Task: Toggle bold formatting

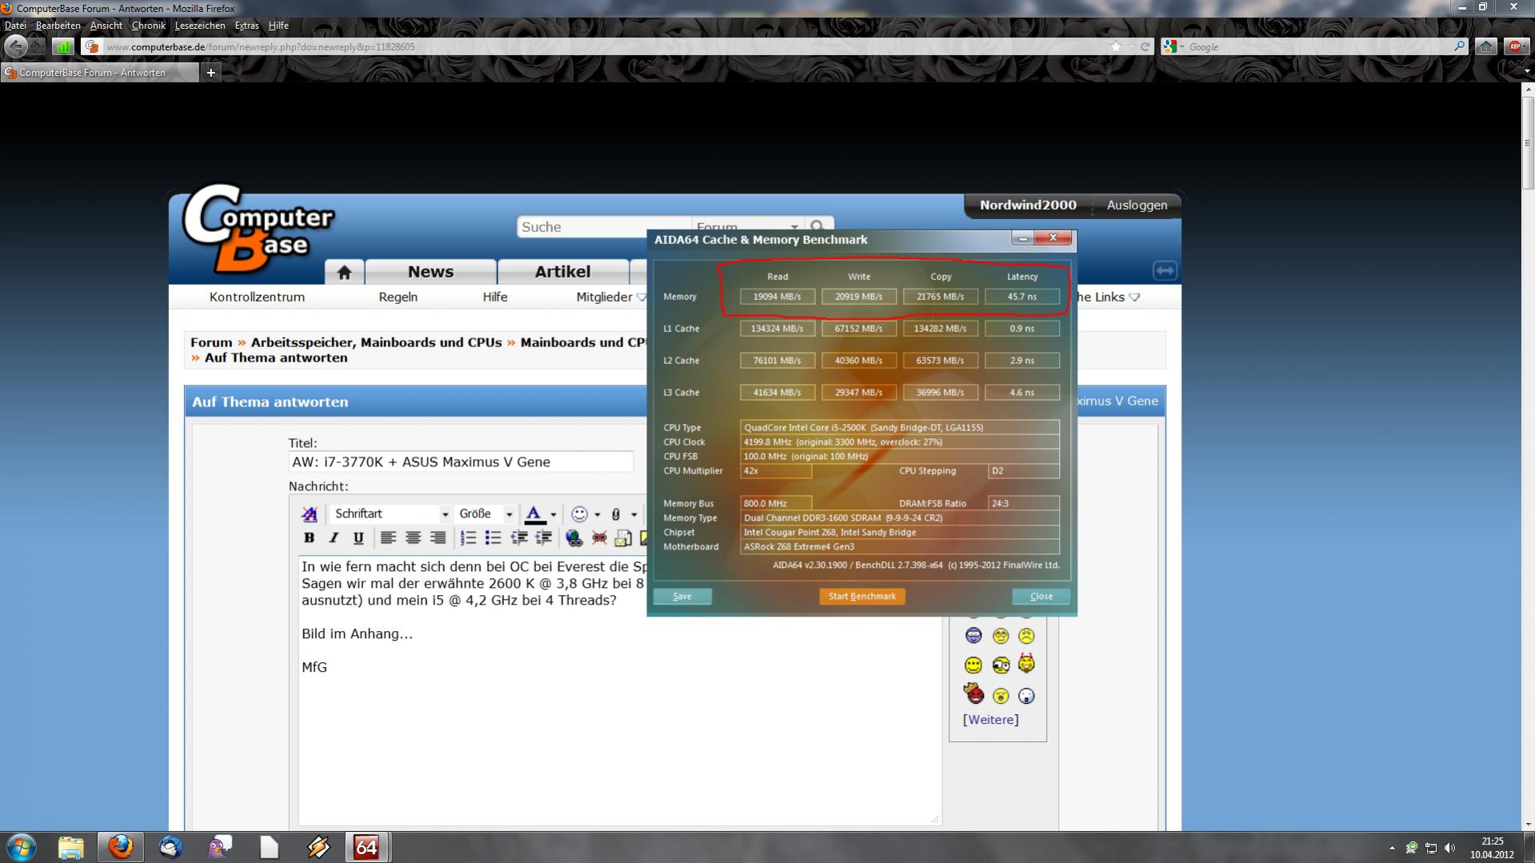Action: [x=309, y=538]
